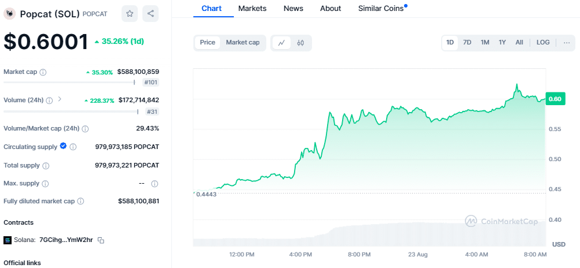Open Max. supply label info icon
The image size is (580, 268).
point(45,184)
